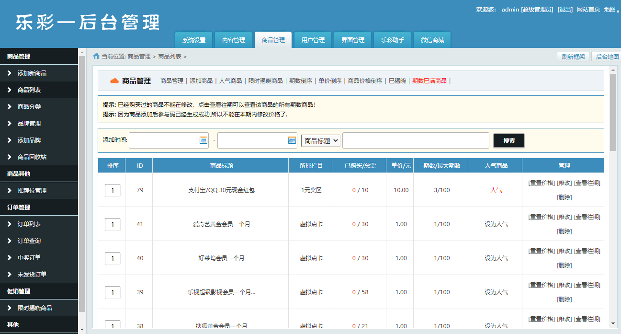Image resolution: width=621 pixels, height=334 pixels.
Task: Expand the 商品标题 search type dropdown
Action: click(x=320, y=140)
